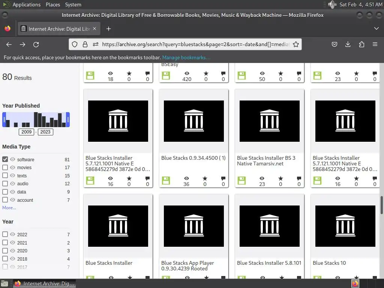Grab the left year range slider handle
384x288 pixels.
click(4, 120)
